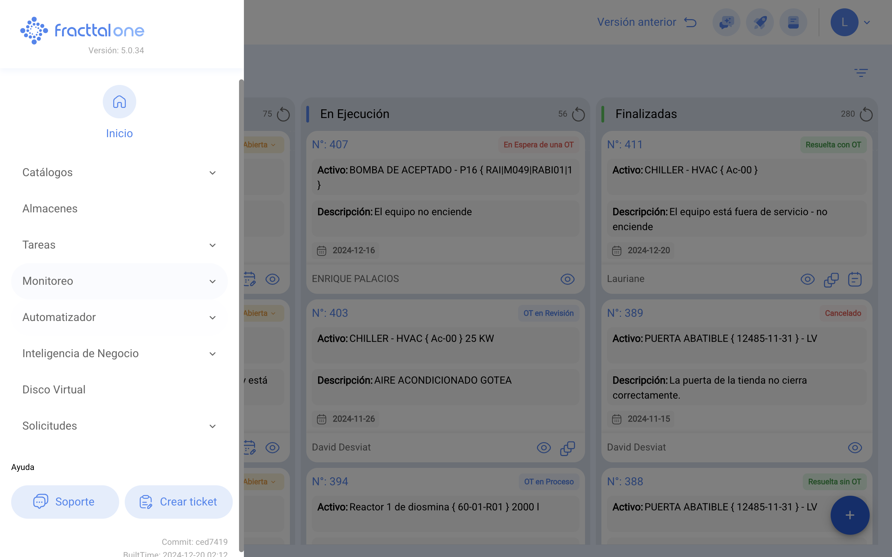Viewport: 892px width, 557px height.
Task: Click the rocket icon in header
Action: click(760, 23)
